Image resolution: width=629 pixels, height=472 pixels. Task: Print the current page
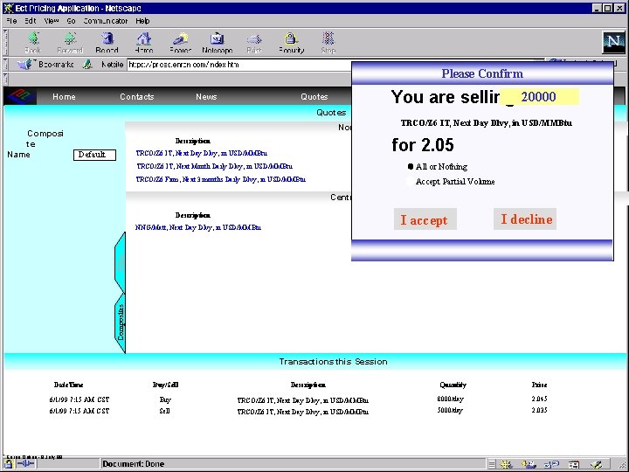(254, 43)
